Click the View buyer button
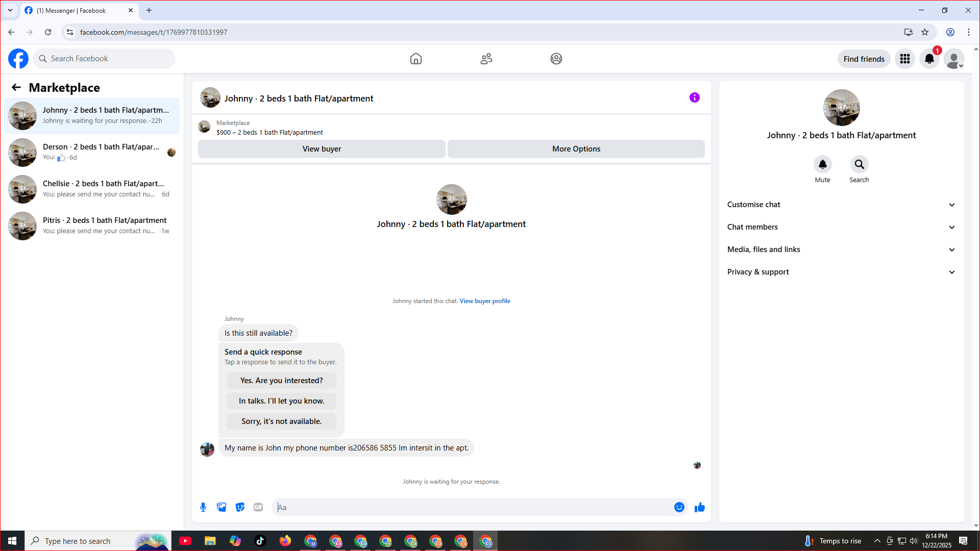The width and height of the screenshot is (980, 551). [322, 149]
